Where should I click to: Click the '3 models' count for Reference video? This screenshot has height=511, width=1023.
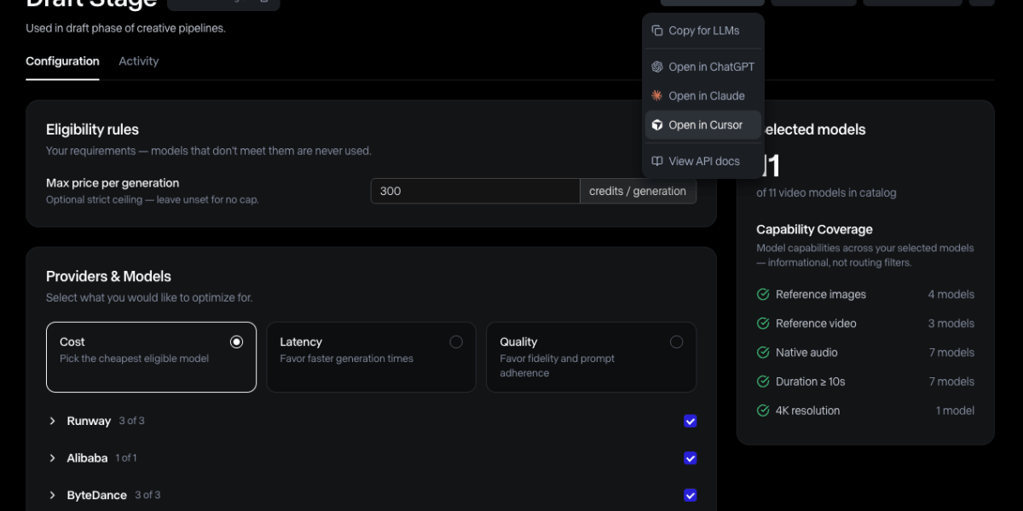(x=951, y=324)
